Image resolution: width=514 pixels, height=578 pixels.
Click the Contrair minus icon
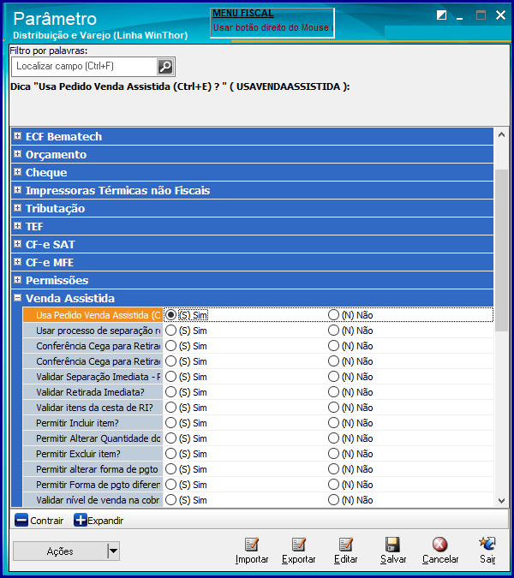[x=21, y=520]
